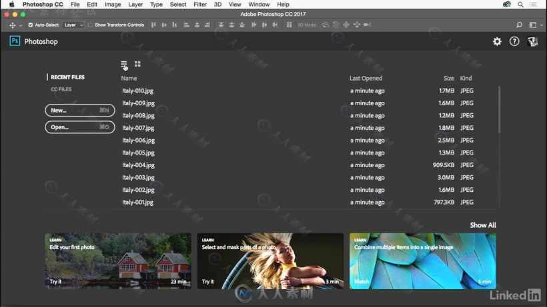Click the Ps logo icon

pos(15,41)
